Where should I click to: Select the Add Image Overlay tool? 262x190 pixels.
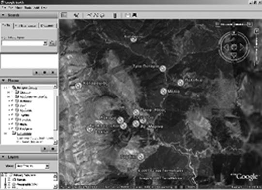[102, 15]
